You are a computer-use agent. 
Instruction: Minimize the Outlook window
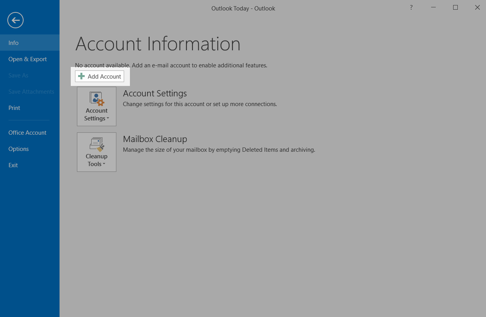[433, 7]
